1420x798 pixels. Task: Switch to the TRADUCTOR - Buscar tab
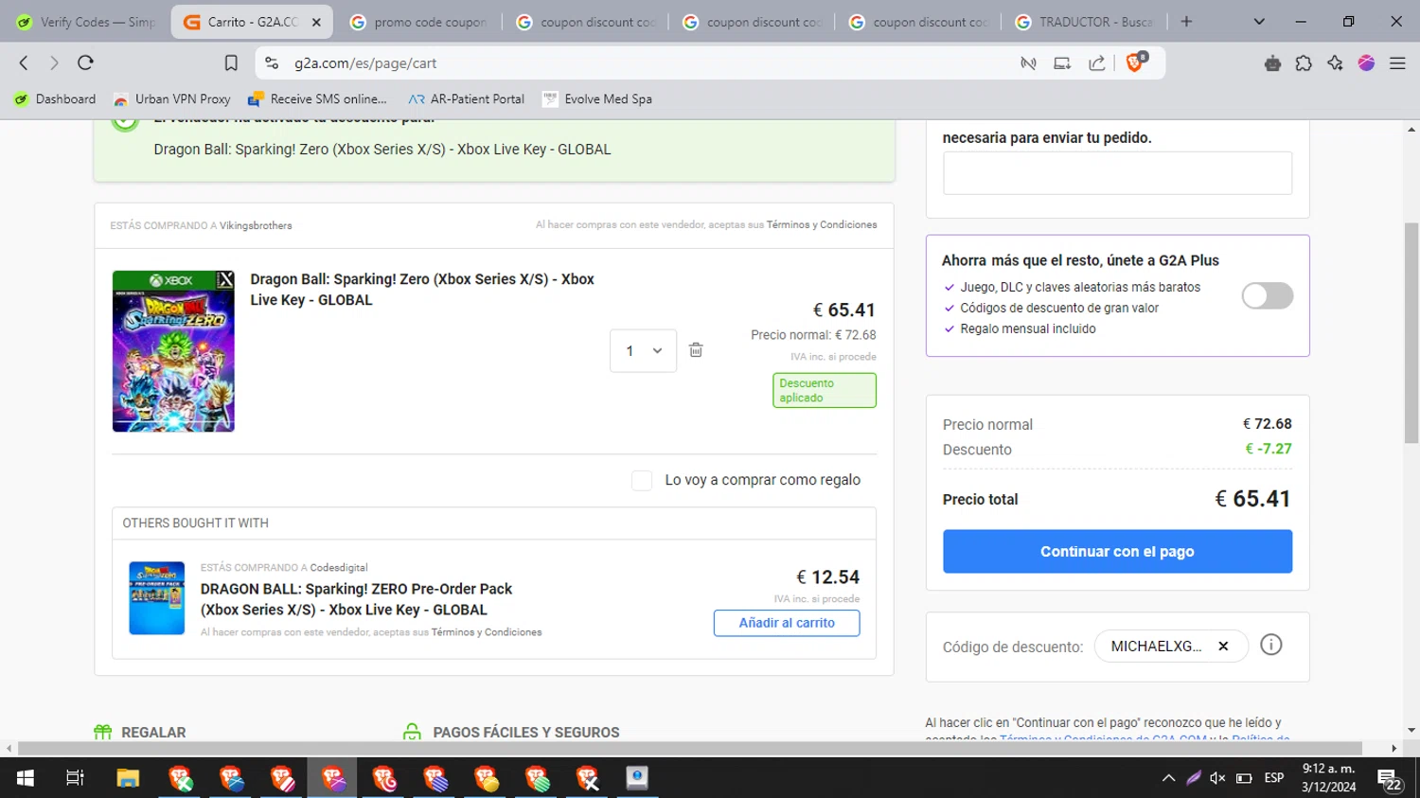tap(1085, 22)
